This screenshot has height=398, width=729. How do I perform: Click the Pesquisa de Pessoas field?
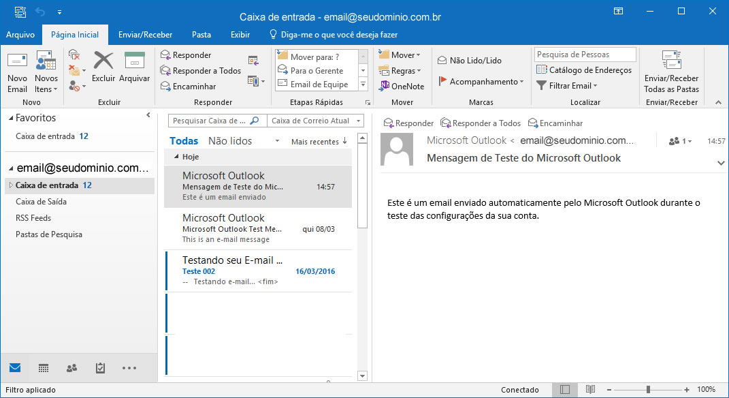(x=585, y=55)
